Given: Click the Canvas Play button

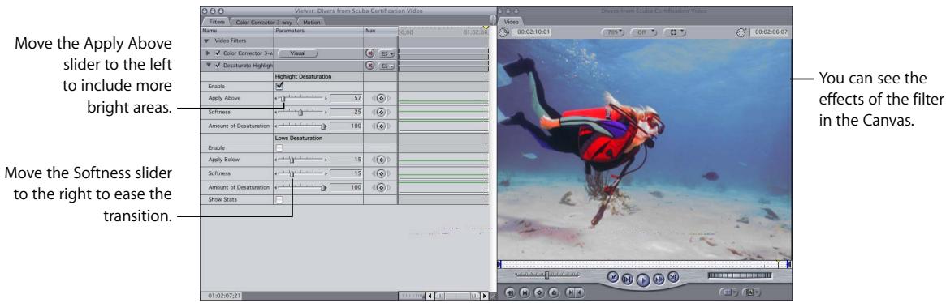Looking at the screenshot, I should (643, 280).
